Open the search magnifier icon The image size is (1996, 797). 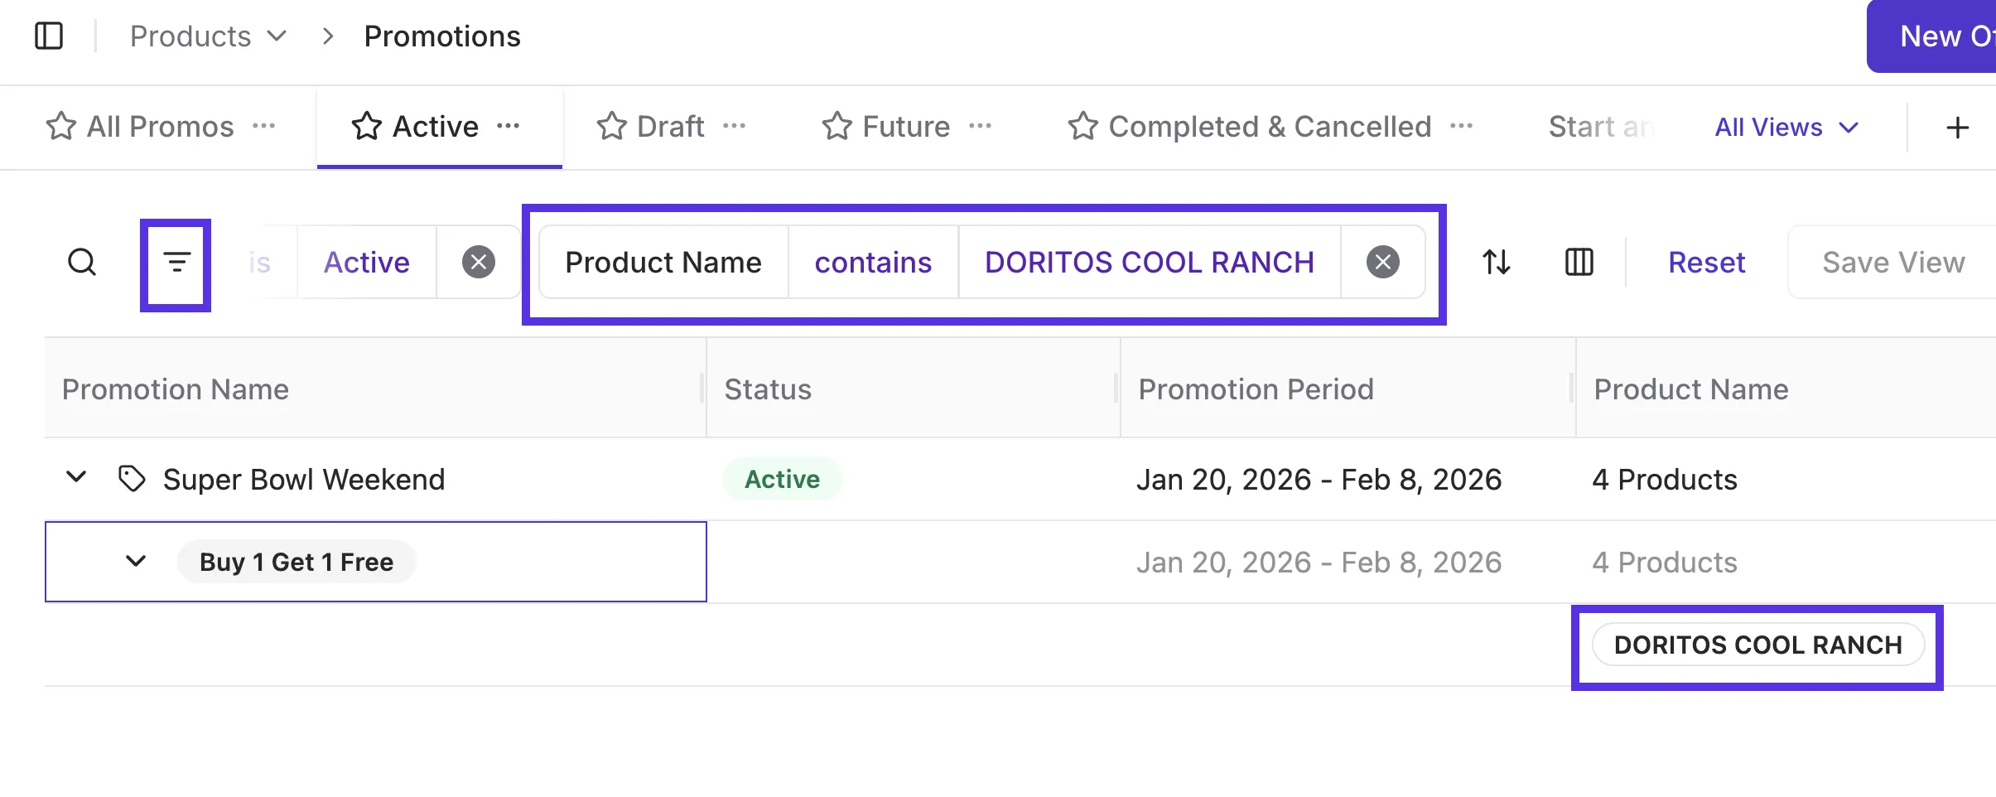[x=82, y=263]
